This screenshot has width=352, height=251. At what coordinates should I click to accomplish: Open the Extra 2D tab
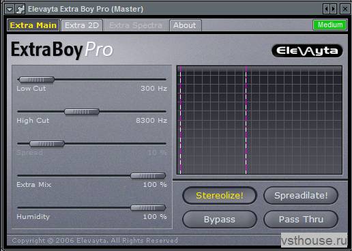point(82,25)
